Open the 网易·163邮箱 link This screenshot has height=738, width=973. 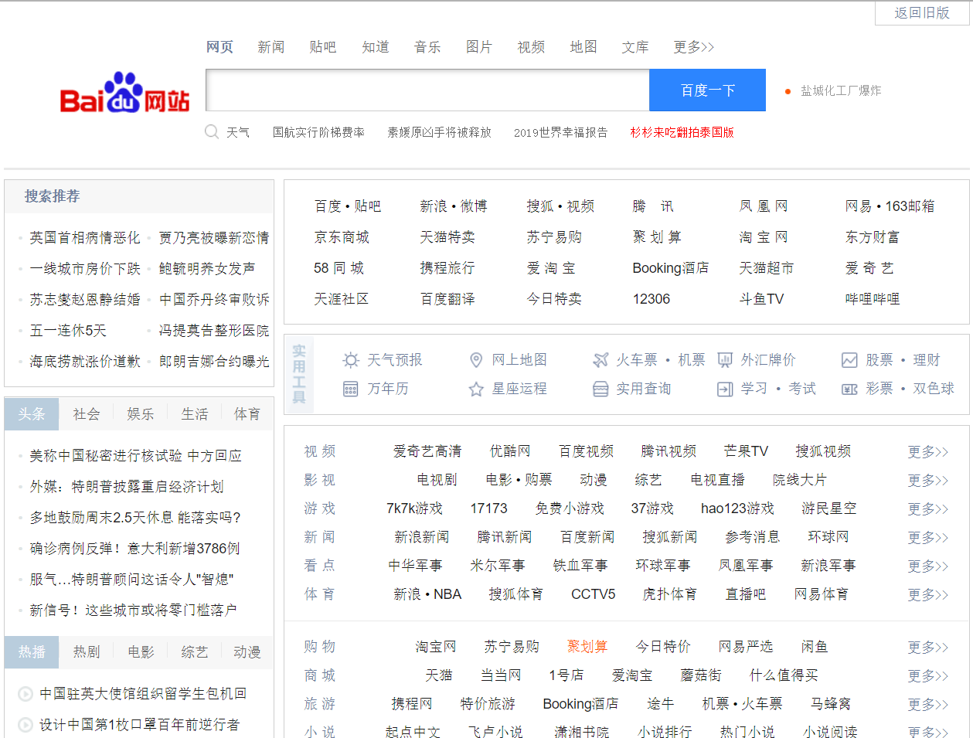[890, 206]
